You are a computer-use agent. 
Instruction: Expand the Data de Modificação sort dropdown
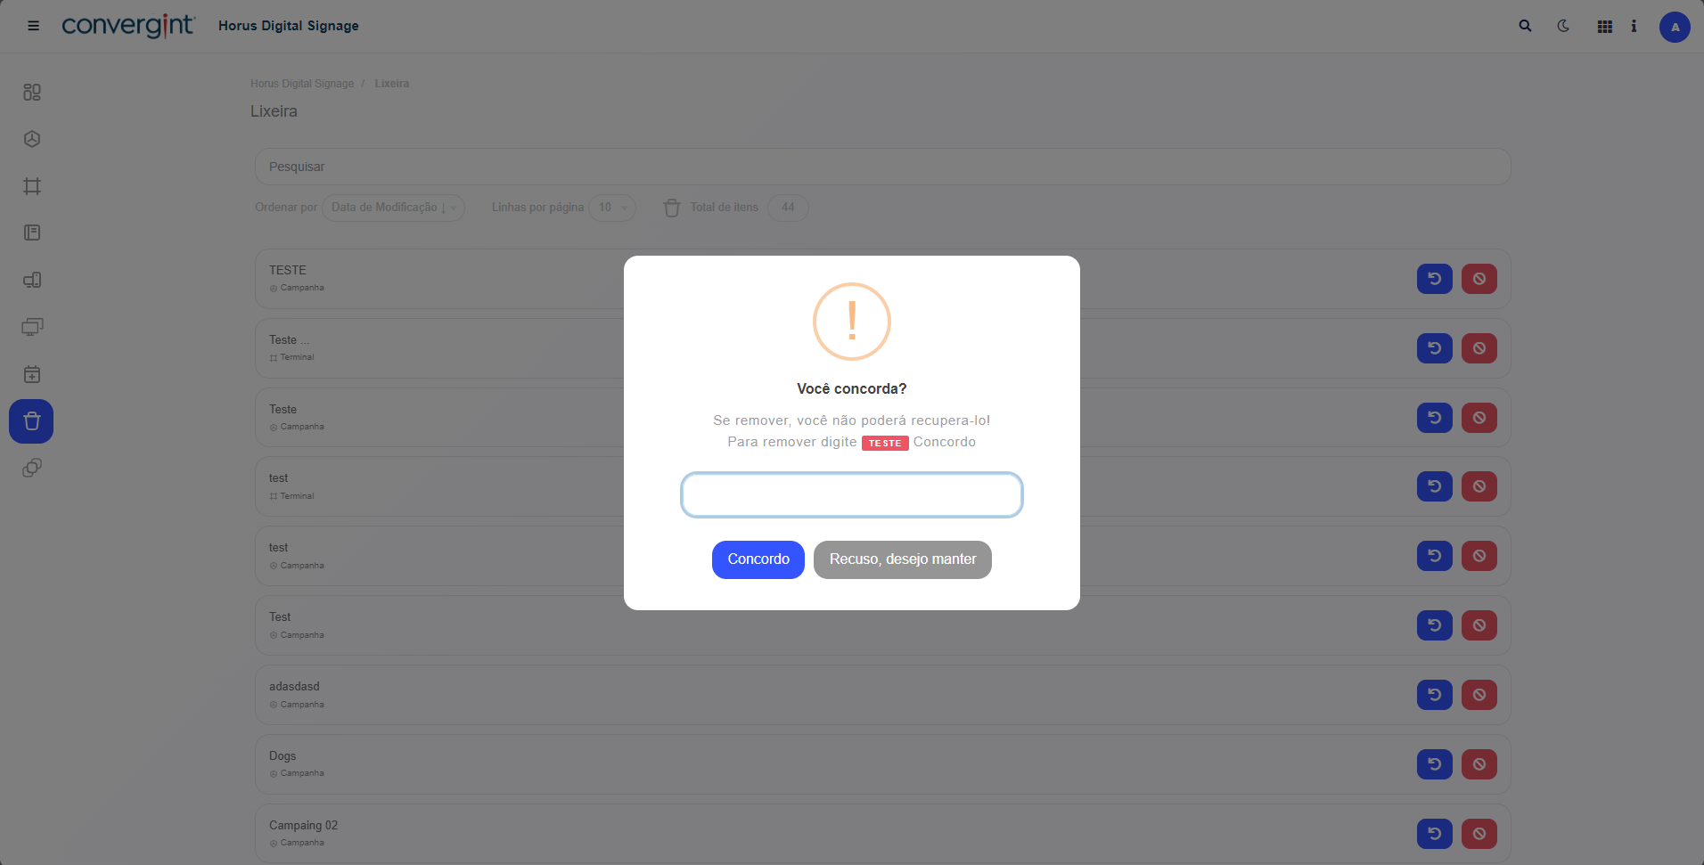point(393,208)
